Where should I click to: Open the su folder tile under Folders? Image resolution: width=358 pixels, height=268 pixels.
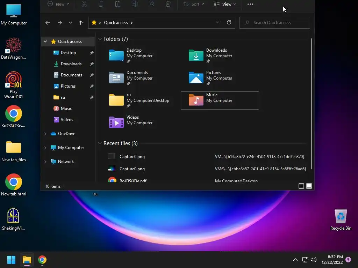[140, 100]
